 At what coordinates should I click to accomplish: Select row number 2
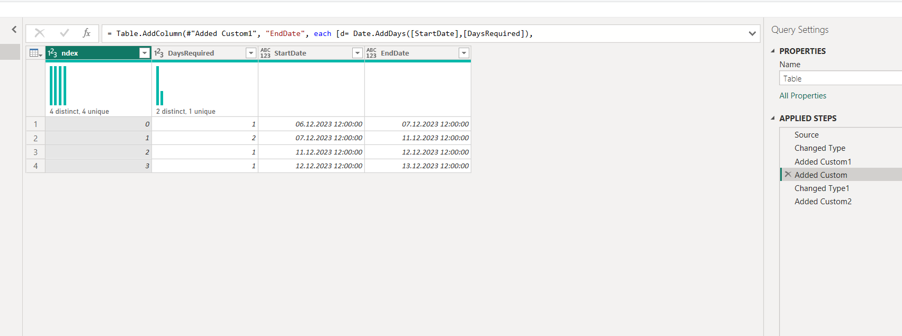click(x=35, y=138)
